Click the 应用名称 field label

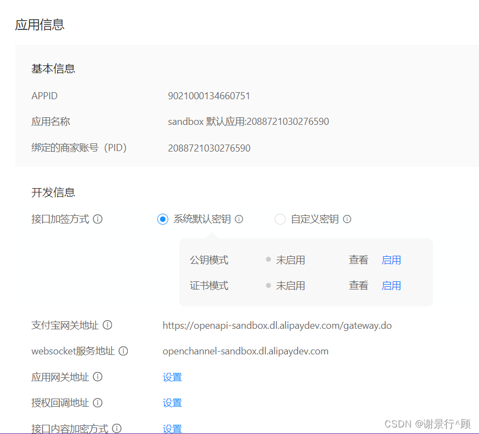[51, 122]
